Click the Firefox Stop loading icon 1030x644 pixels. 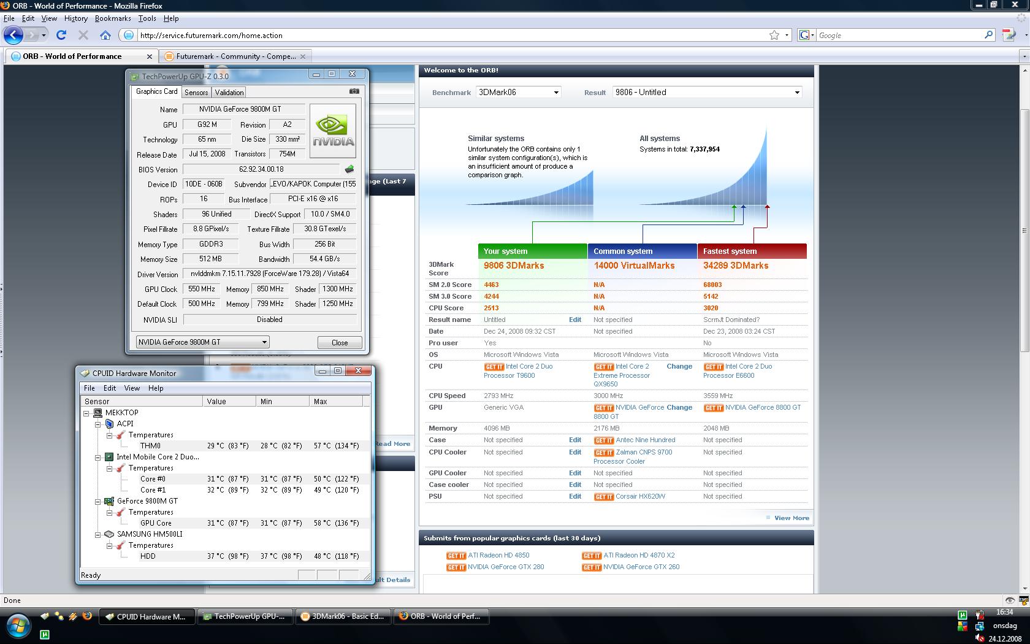coord(83,35)
